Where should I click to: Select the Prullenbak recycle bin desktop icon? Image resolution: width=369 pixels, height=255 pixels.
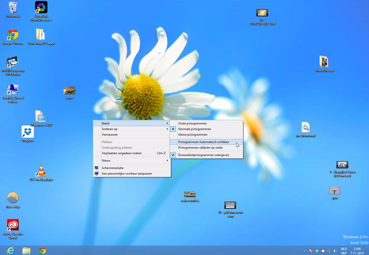point(13,9)
